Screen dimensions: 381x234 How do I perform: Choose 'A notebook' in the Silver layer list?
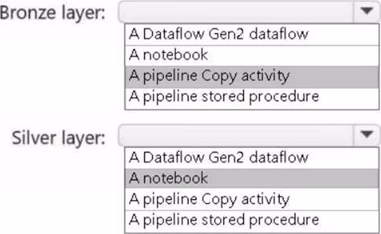[x=169, y=178]
